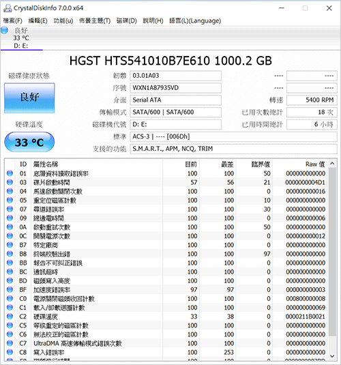The height and width of the screenshot is (365, 341).
Task: Click the 目前 column header
Action: (x=181, y=164)
